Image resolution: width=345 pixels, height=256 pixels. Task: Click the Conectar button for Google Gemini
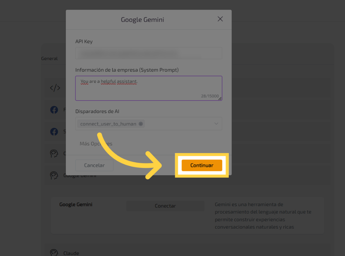(165, 206)
